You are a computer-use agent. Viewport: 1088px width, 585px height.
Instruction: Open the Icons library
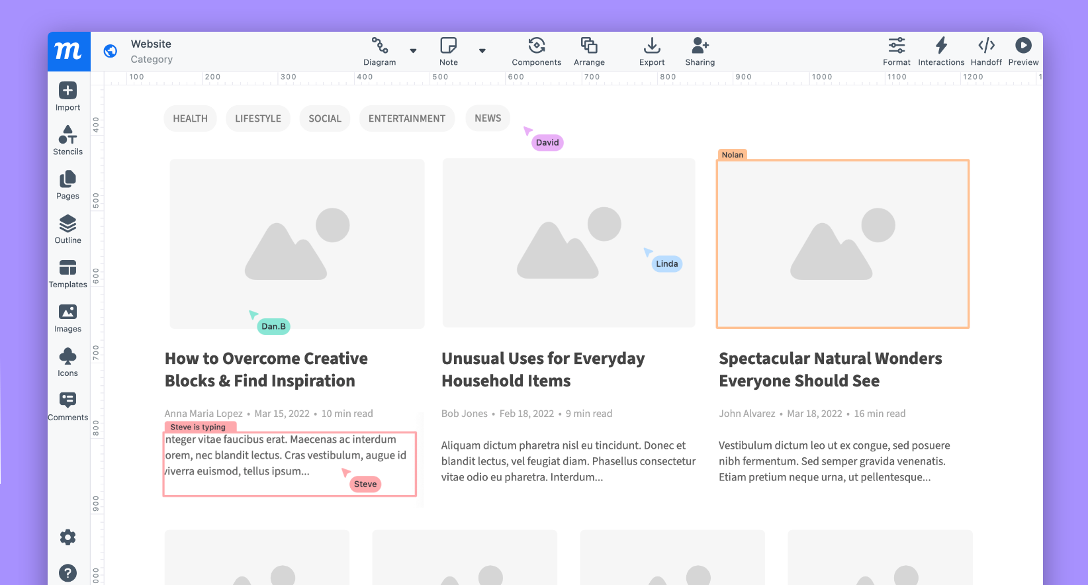click(x=68, y=362)
